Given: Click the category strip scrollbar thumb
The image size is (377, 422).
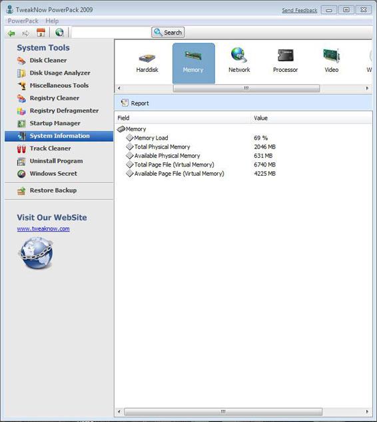Looking at the screenshot, I should coord(246,89).
